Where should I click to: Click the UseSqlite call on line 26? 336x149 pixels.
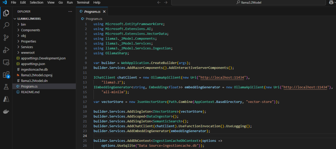[126, 146]
